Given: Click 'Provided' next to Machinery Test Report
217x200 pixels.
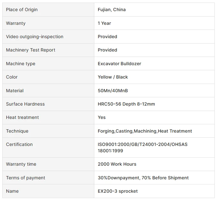Looking at the screenshot, I should [x=107, y=50].
